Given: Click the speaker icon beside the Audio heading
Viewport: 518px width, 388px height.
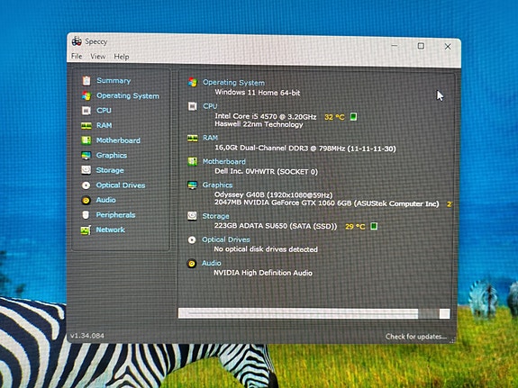Looking at the screenshot, I should tap(191, 264).
